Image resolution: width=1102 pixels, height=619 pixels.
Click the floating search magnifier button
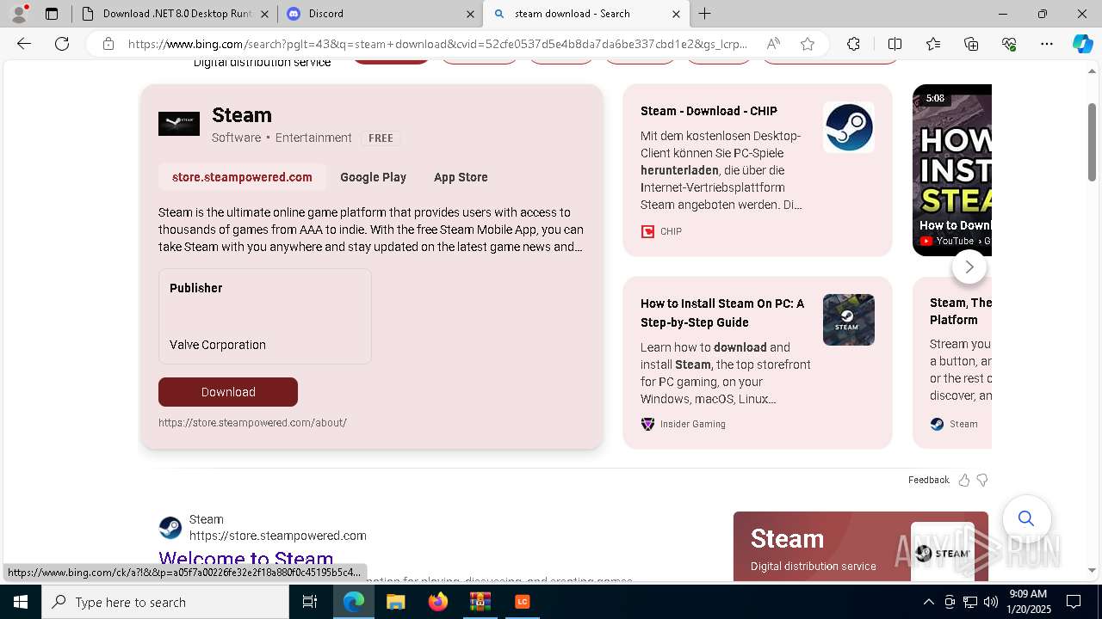pyautogui.click(x=1026, y=518)
